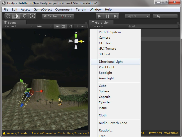This screenshot has width=182, height=137.
Task: Toggle scene skybox and overlay image icon
Action: point(64,26)
